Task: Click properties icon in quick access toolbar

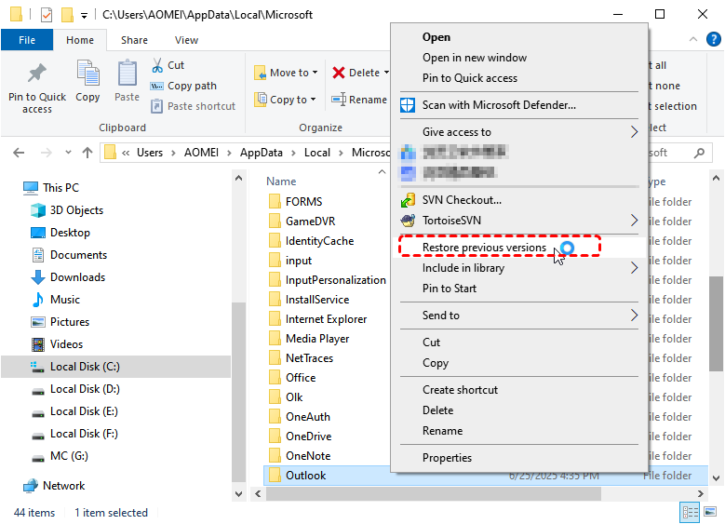Action: tap(47, 15)
